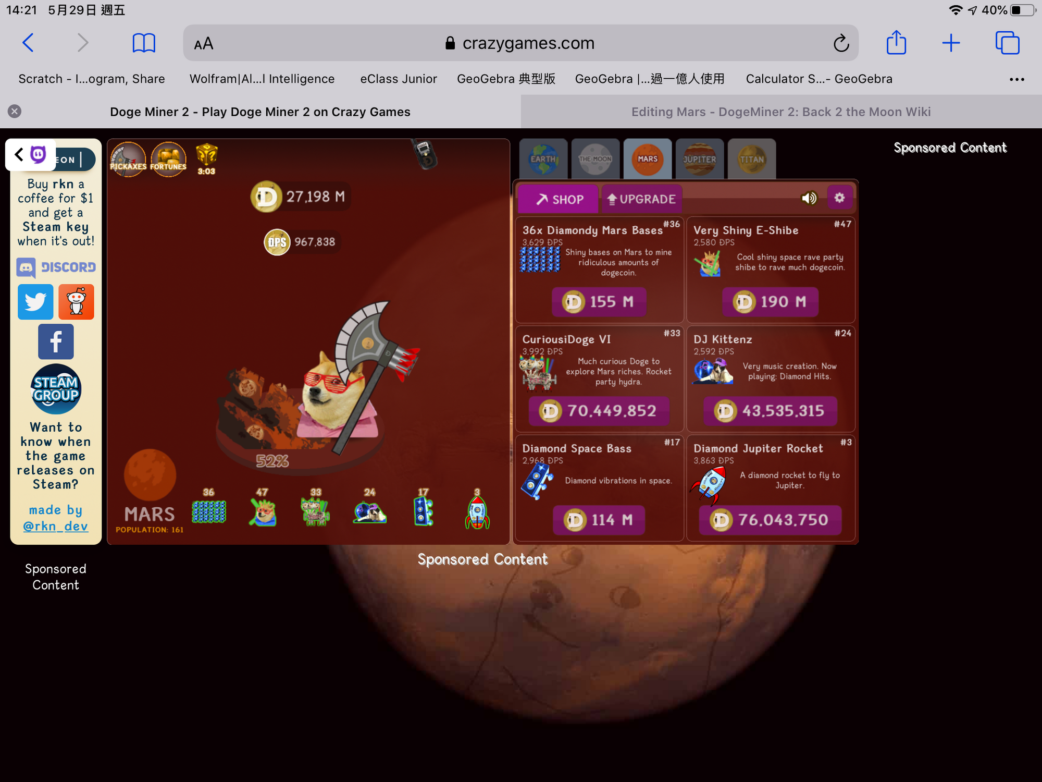Open the Discord link icon
The image size is (1042, 782).
click(x=56, y=267)
